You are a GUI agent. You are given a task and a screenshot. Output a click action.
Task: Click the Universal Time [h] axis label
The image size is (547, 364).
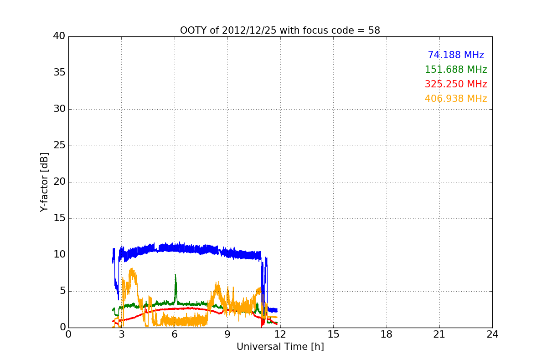(280, 347)
